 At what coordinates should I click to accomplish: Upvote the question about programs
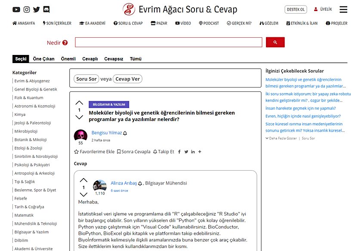pos(79,103)
